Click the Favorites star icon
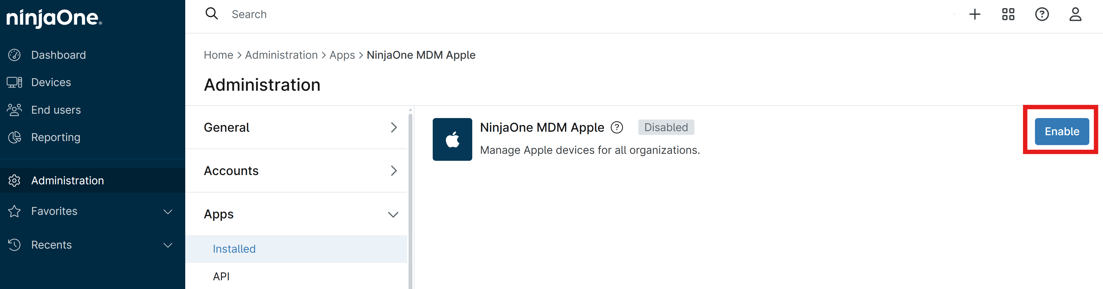 (14, 211)
